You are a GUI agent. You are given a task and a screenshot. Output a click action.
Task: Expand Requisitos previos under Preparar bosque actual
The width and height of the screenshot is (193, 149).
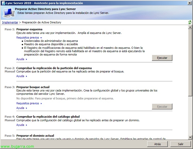click(x=29, y=103)
